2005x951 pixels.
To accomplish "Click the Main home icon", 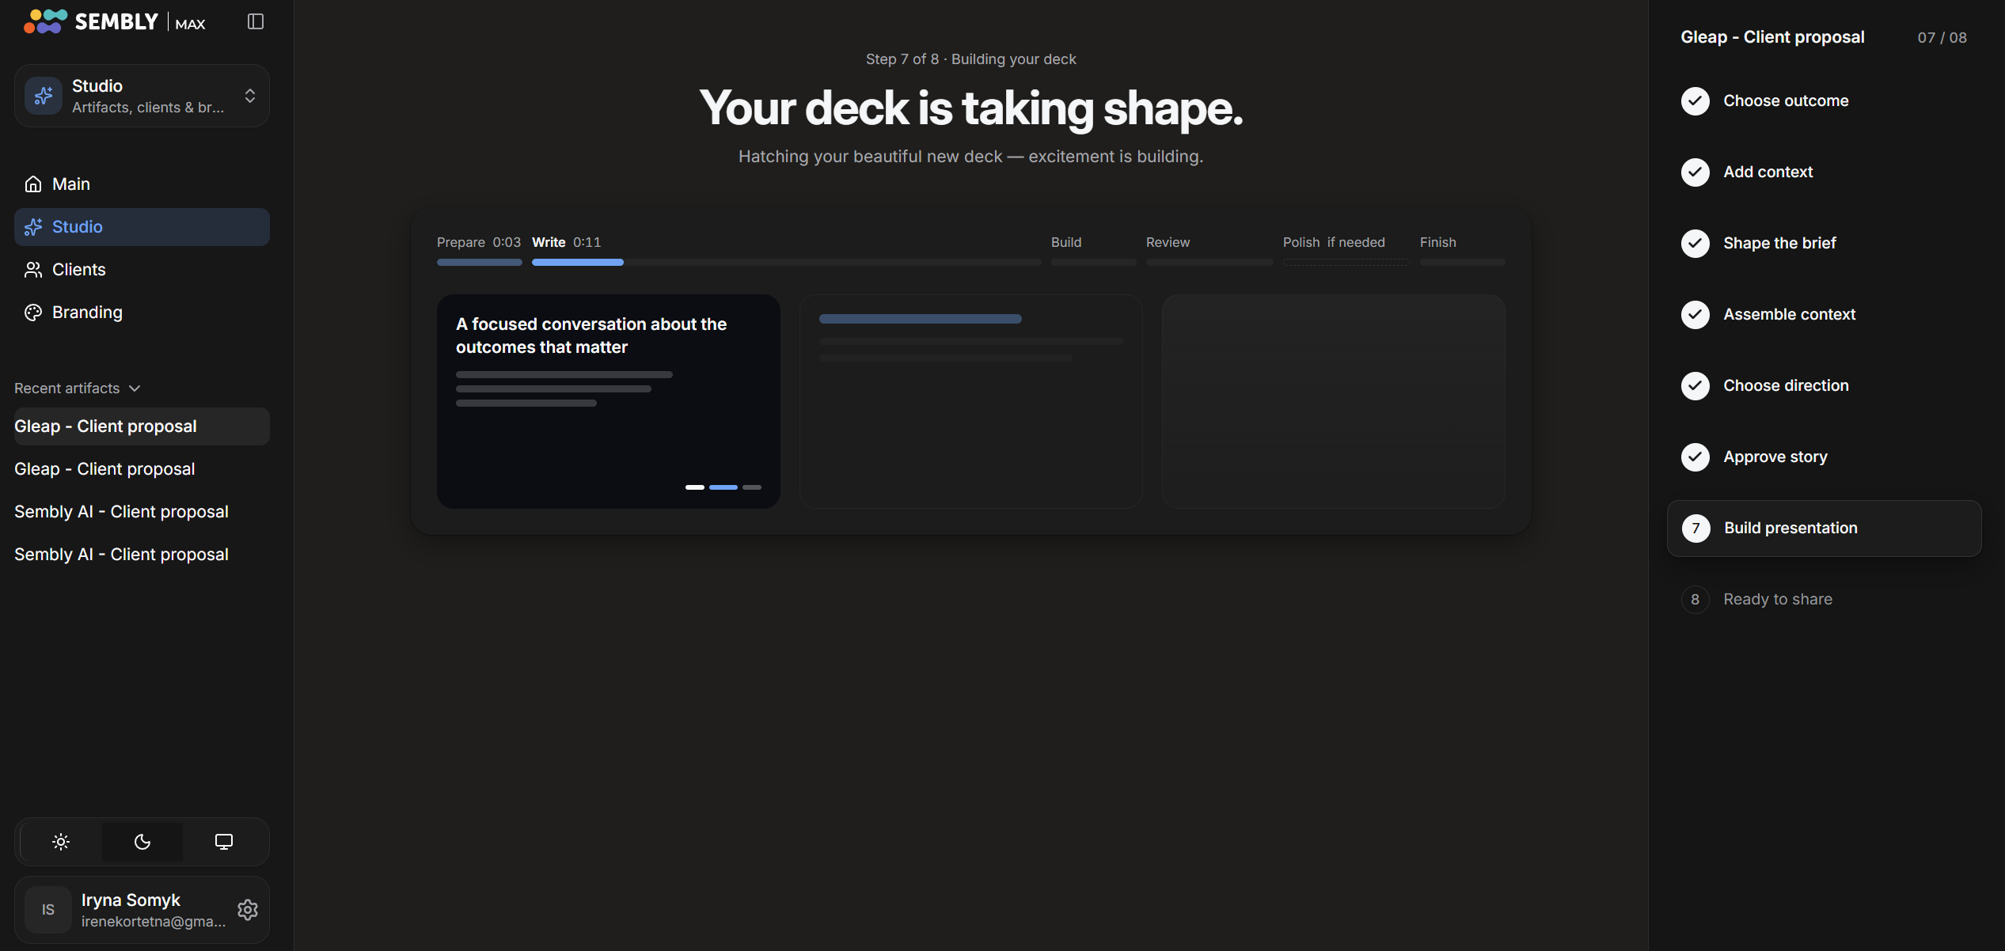I will [x=33, y=184].
